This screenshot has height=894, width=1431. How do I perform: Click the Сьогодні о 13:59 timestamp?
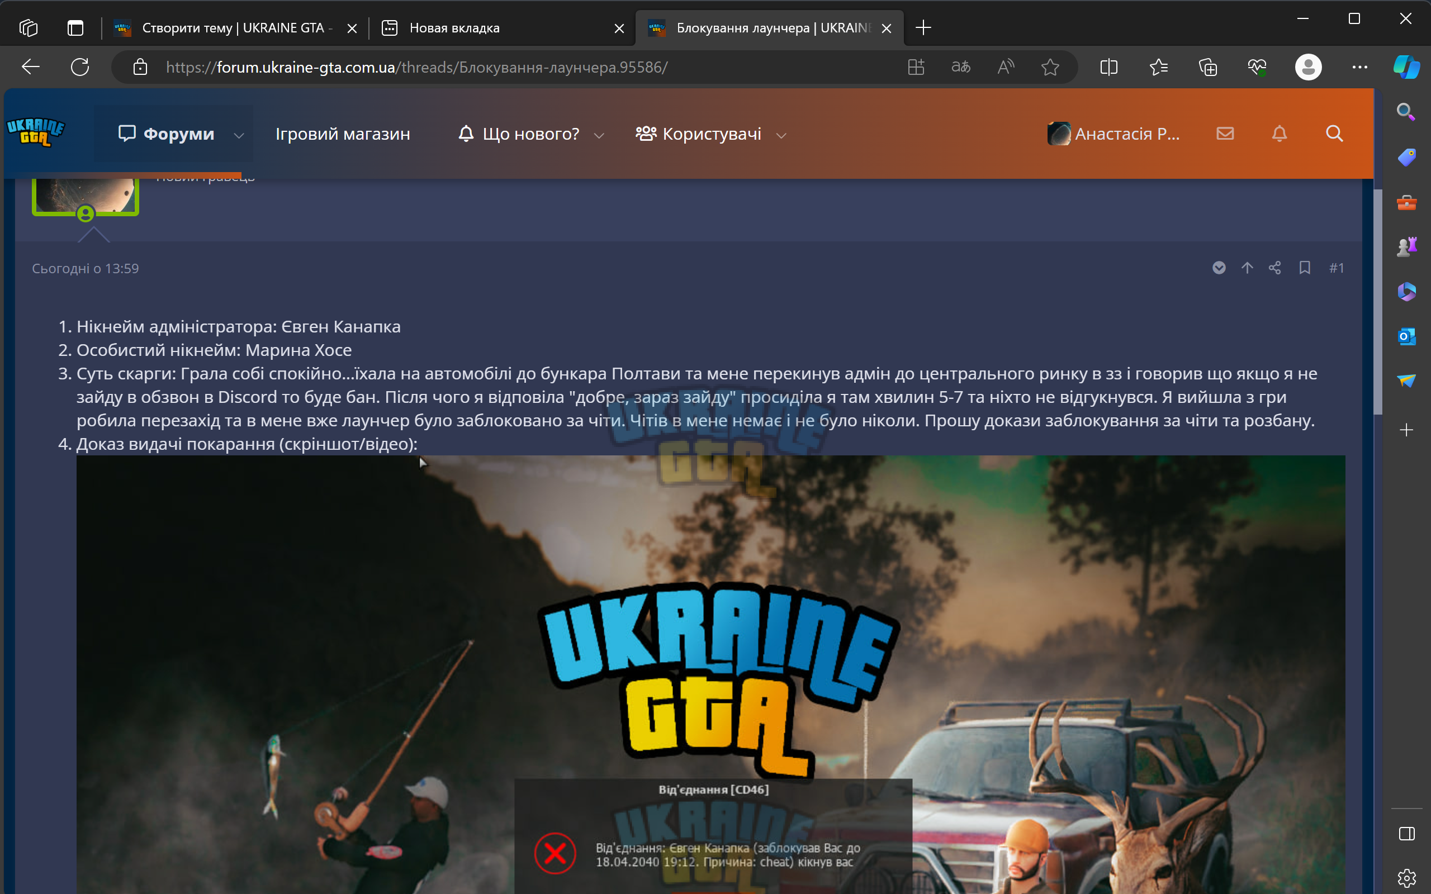(x=85, y=268)
